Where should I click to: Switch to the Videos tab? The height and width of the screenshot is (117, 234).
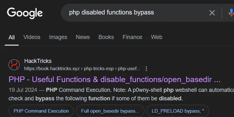(32, 37)
